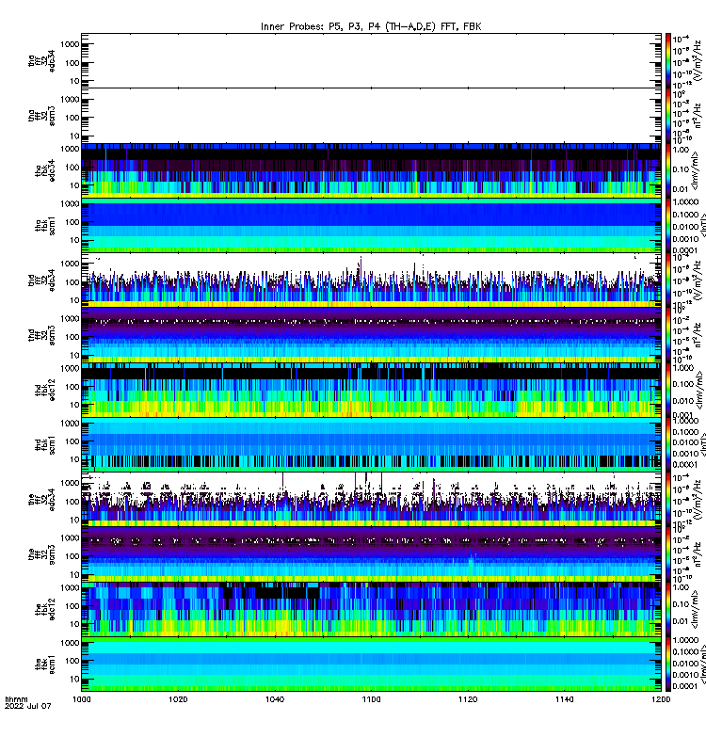This screenshot has width=706, height=753.
Task: Select the 'the fbk scm1' panel label
Action: 45,665
